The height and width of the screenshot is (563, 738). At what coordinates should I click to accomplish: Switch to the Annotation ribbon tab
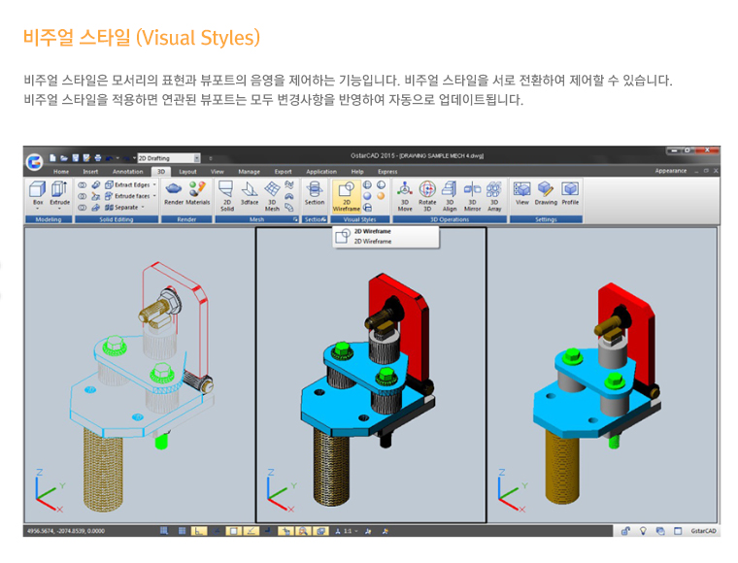click(x=127, y=171)
